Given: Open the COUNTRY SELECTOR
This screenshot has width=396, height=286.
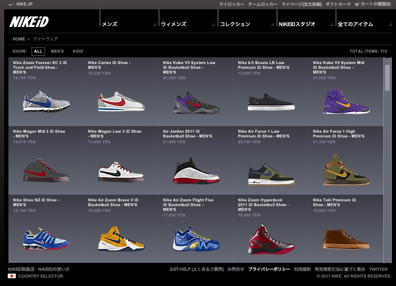Looking at the screenshot, I should pos(41,276).
